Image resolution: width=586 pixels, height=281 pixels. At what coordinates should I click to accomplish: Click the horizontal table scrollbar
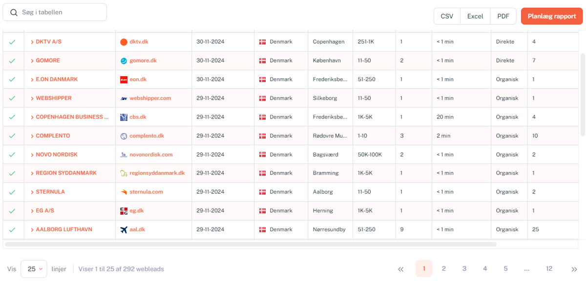tap(250, 244)
